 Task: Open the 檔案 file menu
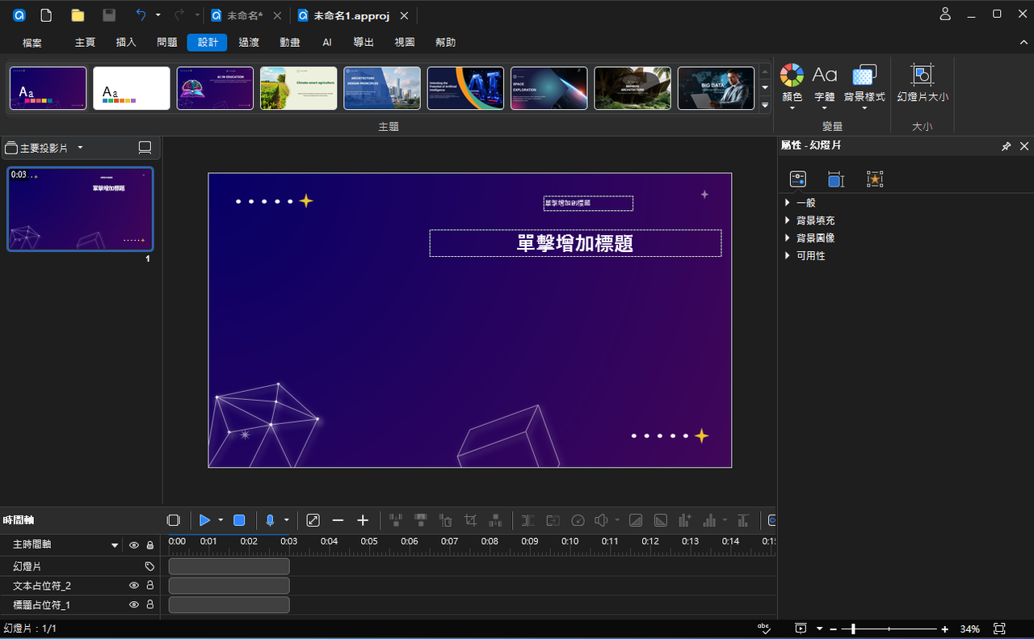(x=32, y=43)
